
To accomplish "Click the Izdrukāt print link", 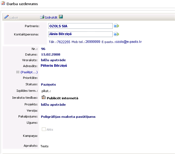I will [x=51, y=17].
